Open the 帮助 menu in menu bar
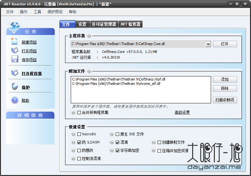Screen dimensions: 251x176 73,12
